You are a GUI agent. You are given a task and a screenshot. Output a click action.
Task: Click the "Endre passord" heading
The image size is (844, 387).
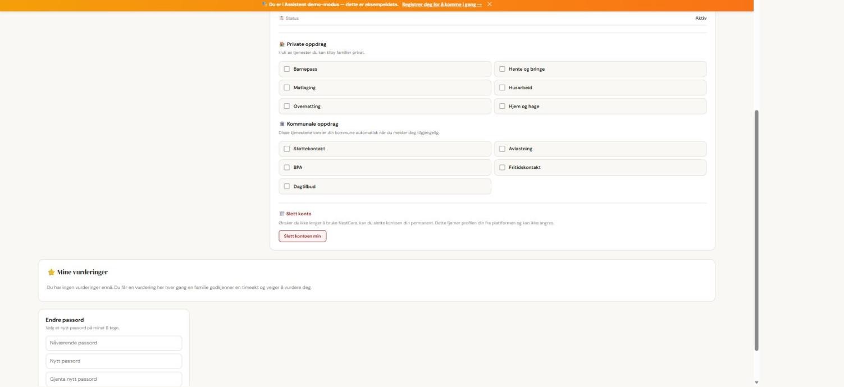coord(65,320)
